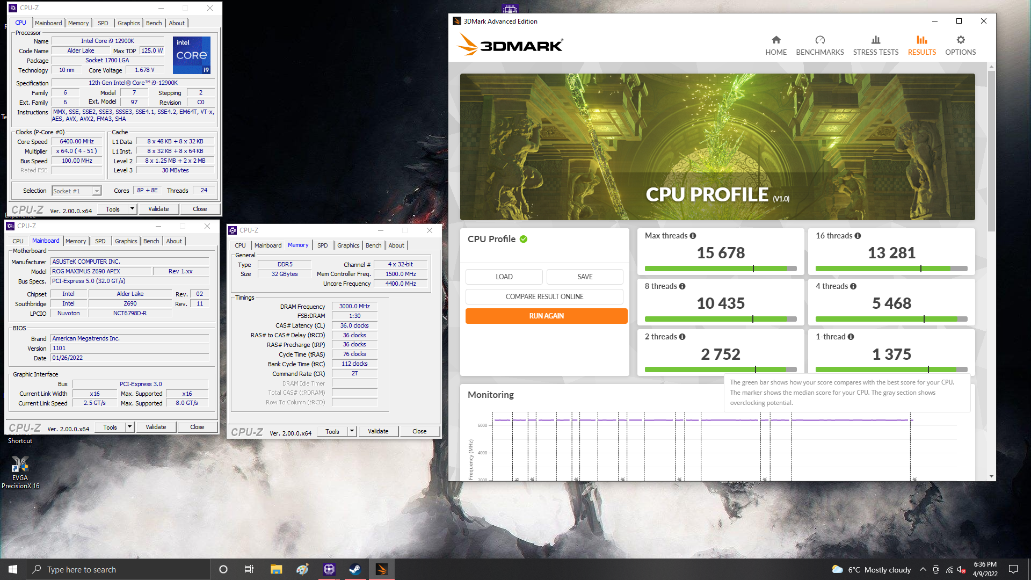Click COMPARE RESULT ONLINE

(x=544, y=296)
